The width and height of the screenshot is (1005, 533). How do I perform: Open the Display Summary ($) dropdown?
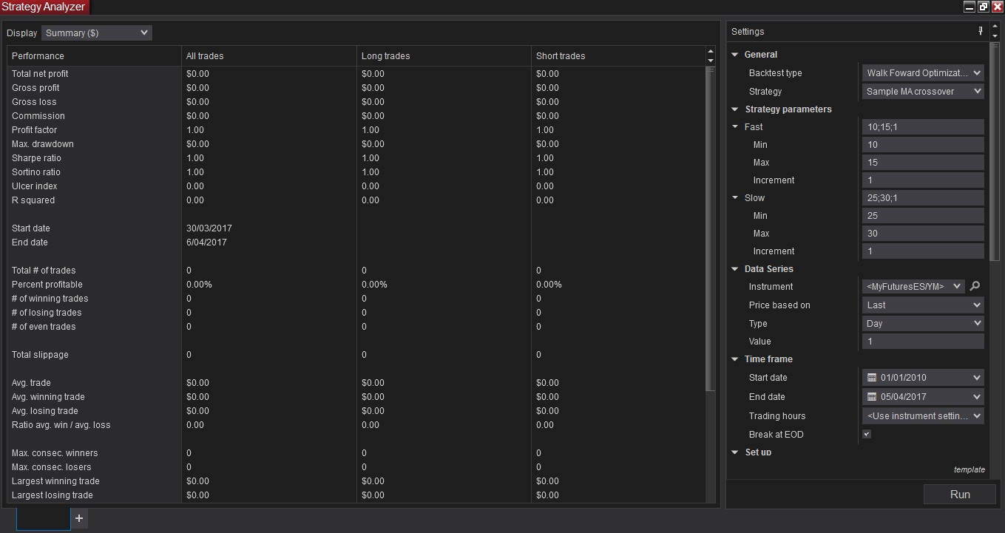coord(97,33)
